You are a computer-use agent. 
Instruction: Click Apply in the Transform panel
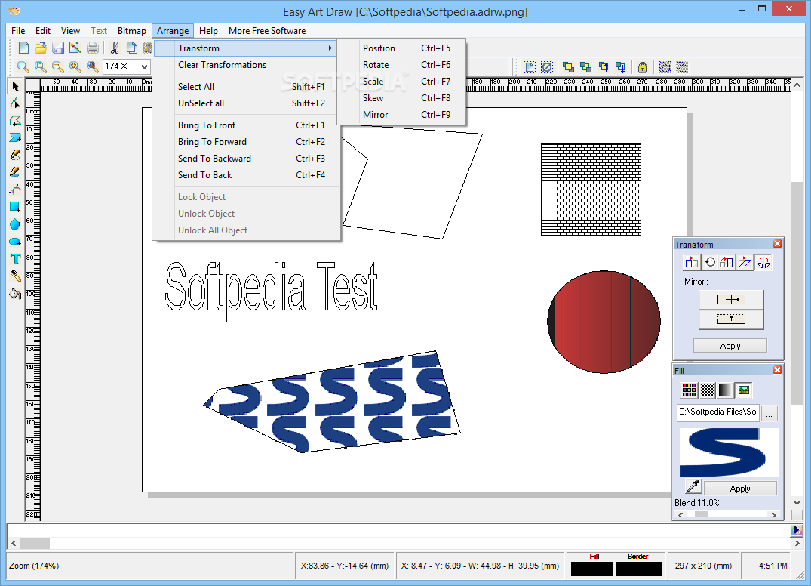pyautogui.click(x=730, y=346)
